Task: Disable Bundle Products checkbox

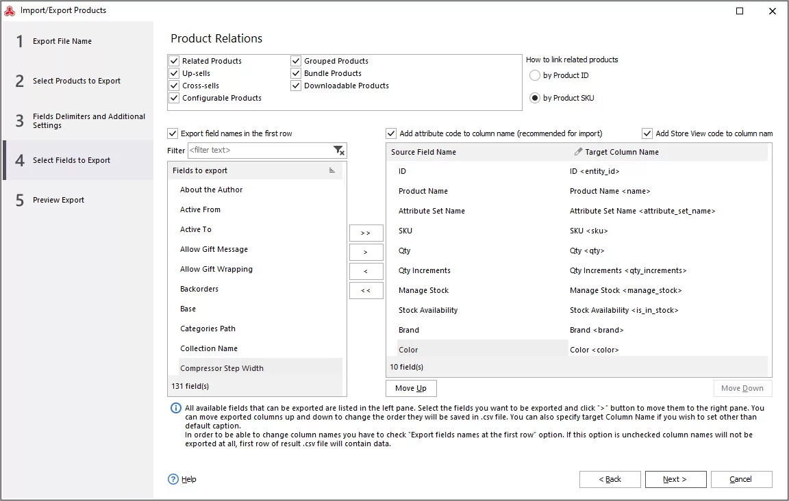Action: [x=296, y=73]
